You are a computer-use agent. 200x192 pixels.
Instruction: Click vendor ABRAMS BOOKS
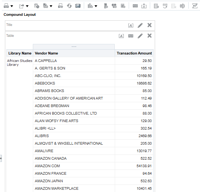pyautogui.click(x=49, y=91)
